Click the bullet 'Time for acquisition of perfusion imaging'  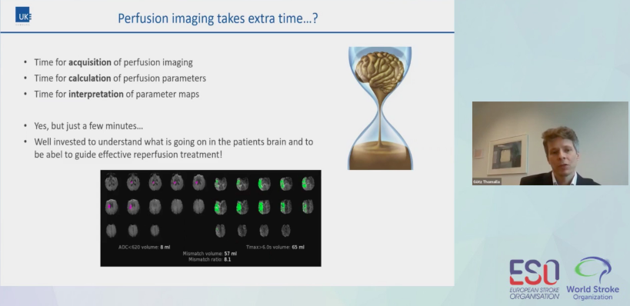click(113, 62)
